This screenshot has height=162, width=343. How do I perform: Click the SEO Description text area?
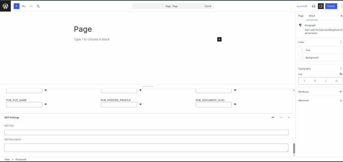(x=146, y=148)
